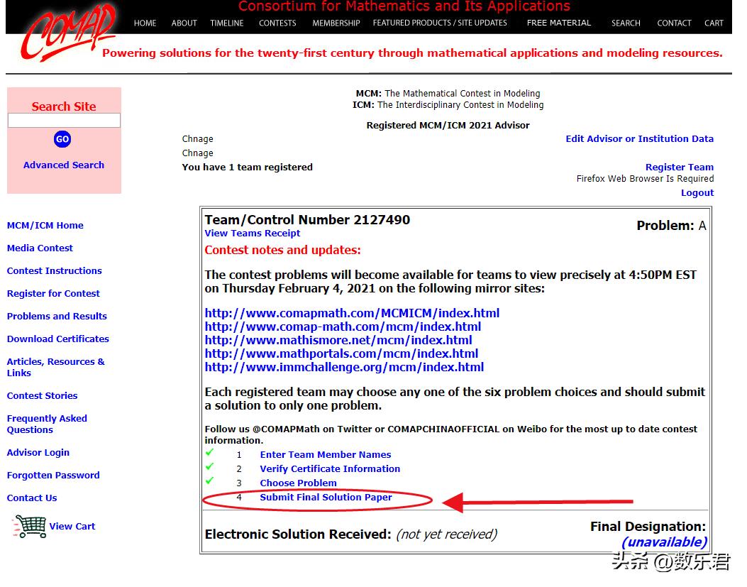Click the Logout link
Screen dimensions: 747x587
697,193
